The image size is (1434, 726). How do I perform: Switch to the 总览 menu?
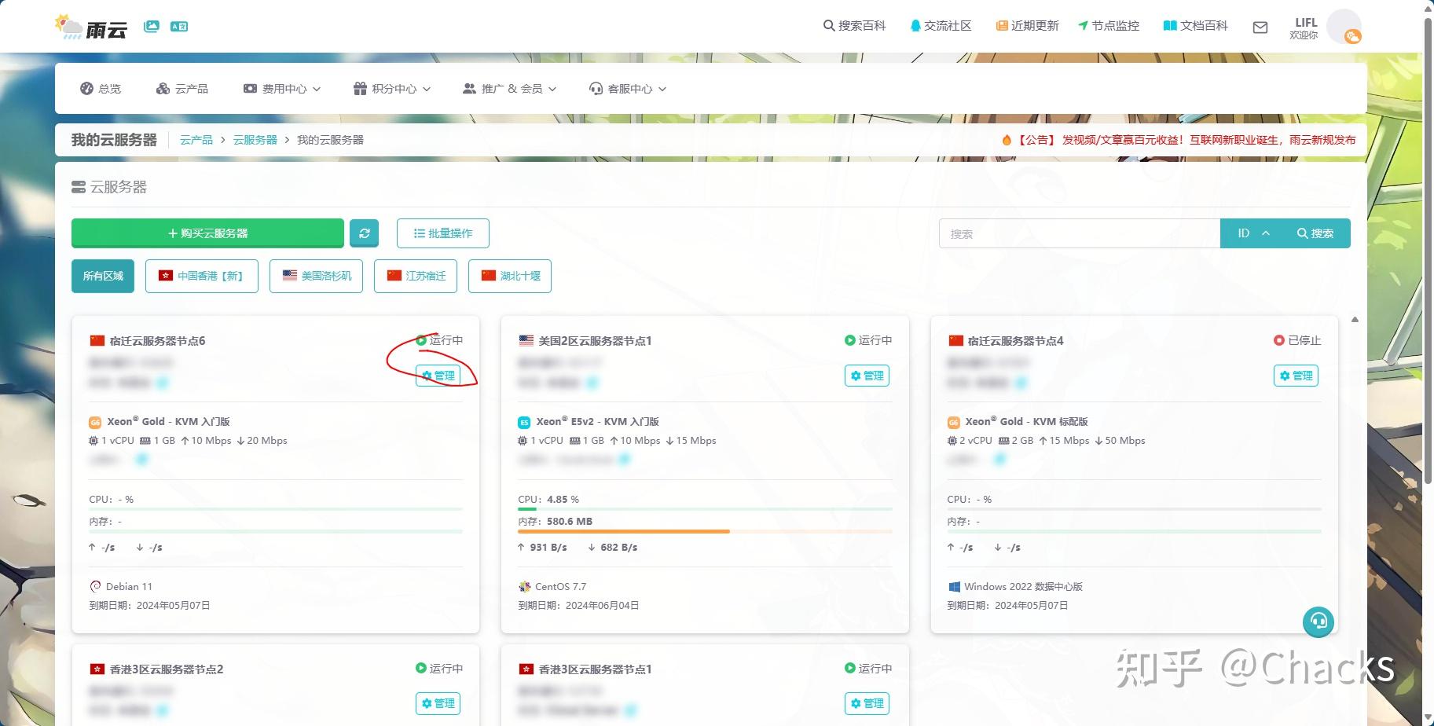point(101,88)
